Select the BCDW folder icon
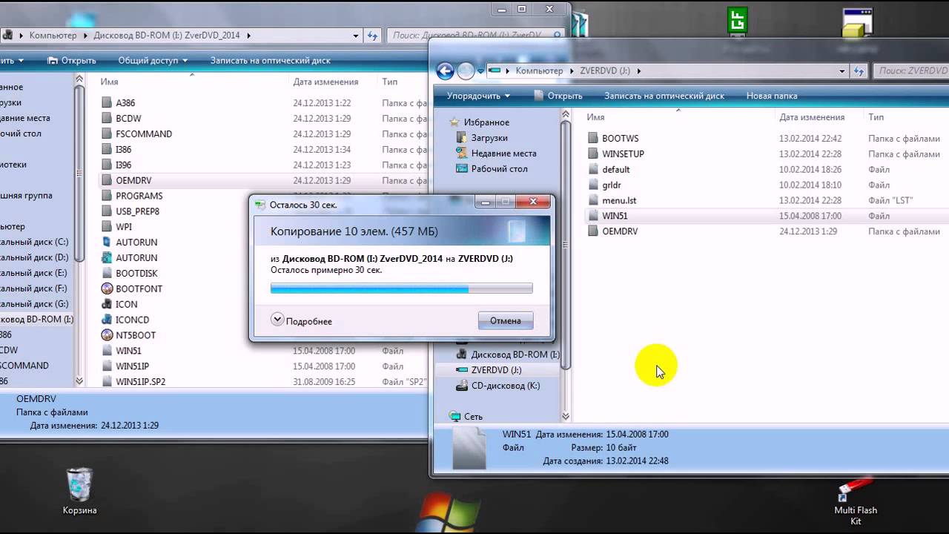The height and width of the screenshot is (534, 949). click(x=106, y=119)
